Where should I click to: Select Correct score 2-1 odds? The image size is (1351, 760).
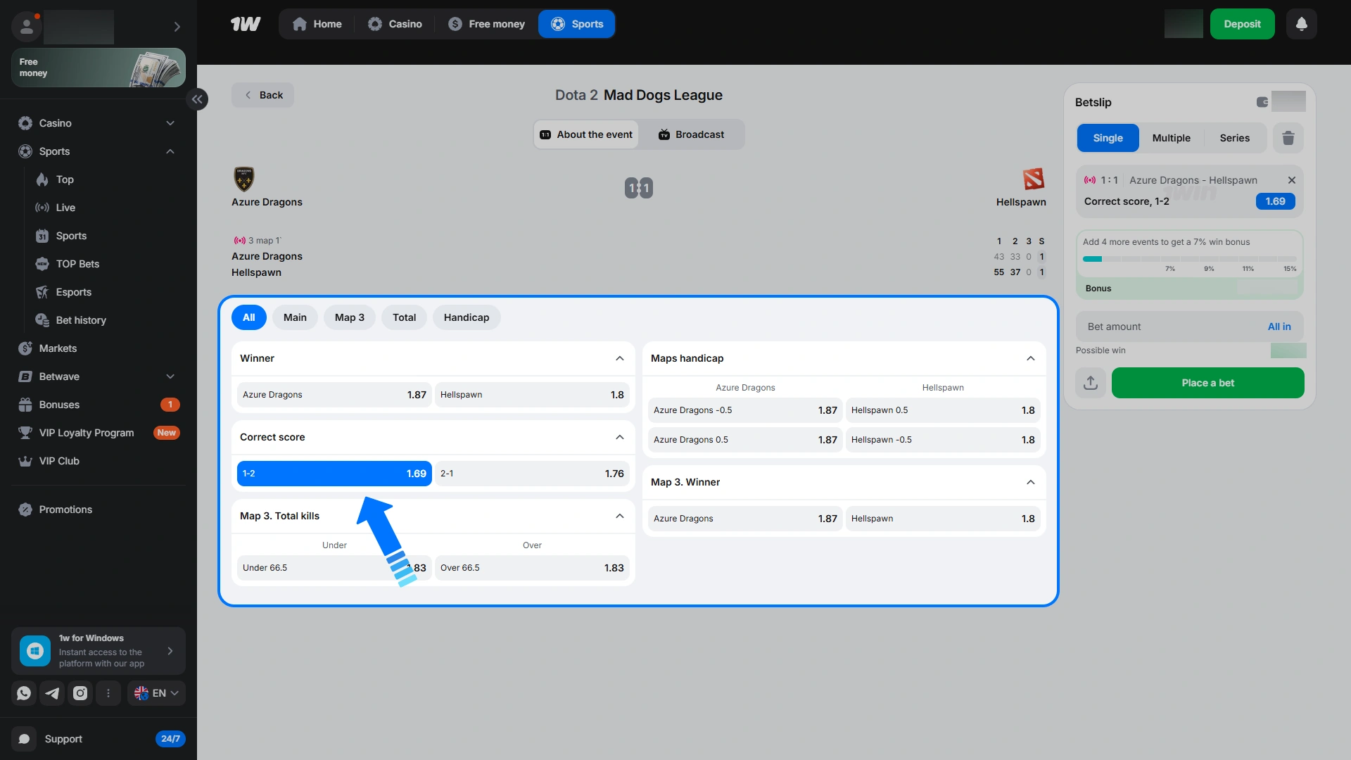point(532,474)
